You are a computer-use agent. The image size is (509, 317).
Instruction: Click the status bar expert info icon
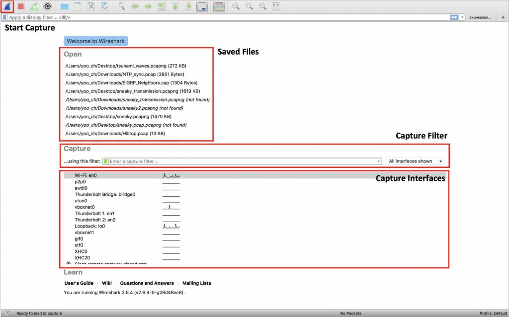point(7,313)
